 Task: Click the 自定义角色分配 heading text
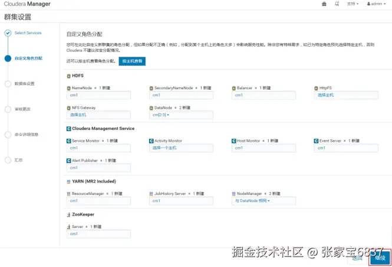coord(84,34)
